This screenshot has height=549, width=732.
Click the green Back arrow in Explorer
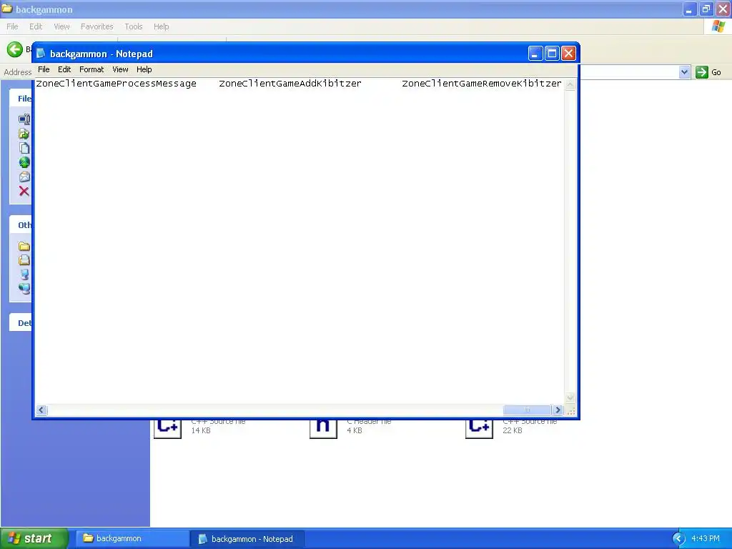(14, 49)
